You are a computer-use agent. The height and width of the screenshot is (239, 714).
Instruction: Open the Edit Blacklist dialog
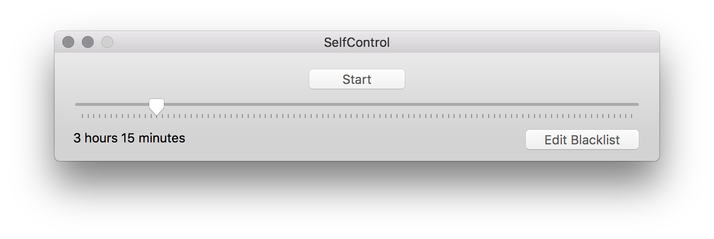click(582, 140)
